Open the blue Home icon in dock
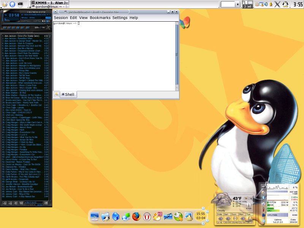The width and height of the screenshot is (304, 228). pos(116,216)
